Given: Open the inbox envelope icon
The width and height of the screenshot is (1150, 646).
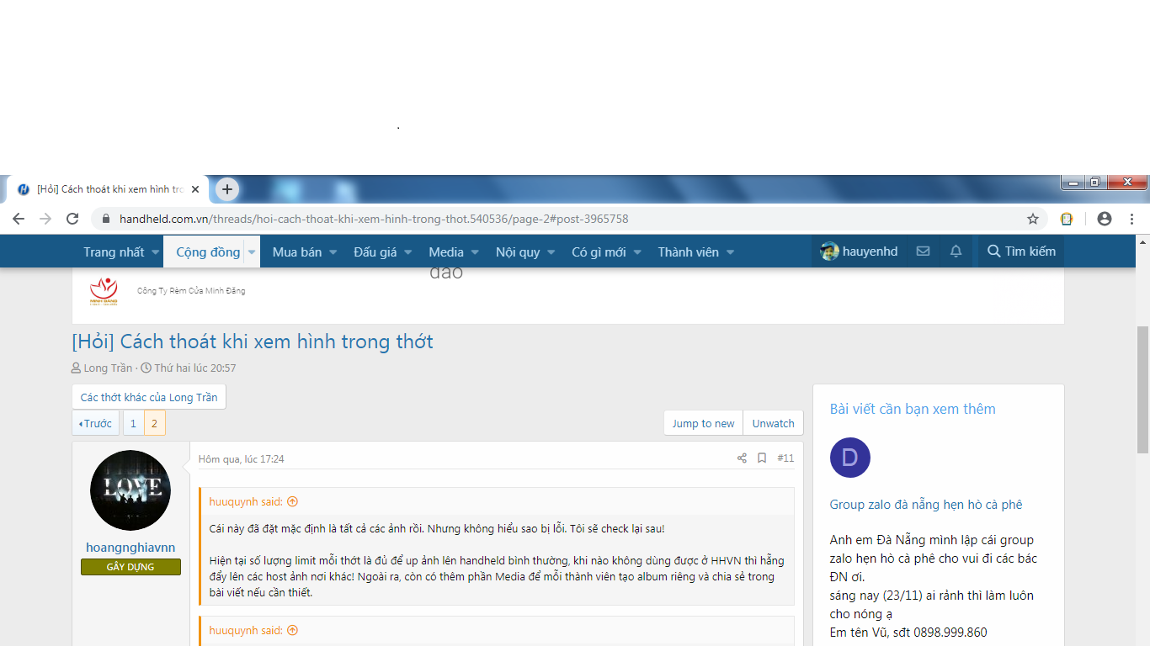Looking at the screenshot, I should coord(923,252).
